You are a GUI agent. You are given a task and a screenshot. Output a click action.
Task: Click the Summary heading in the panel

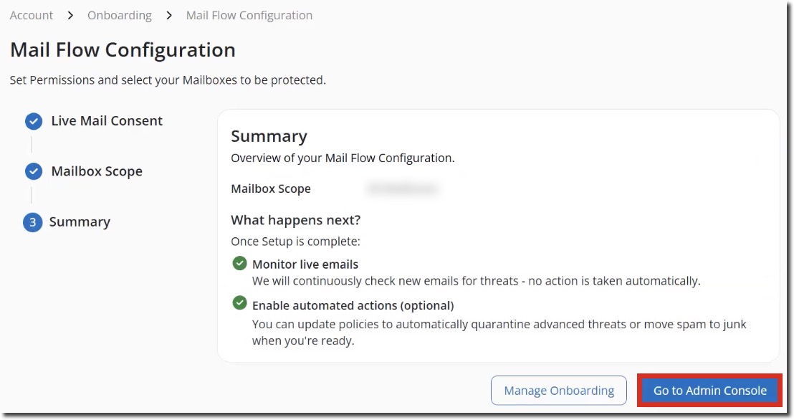click(269, 136)
